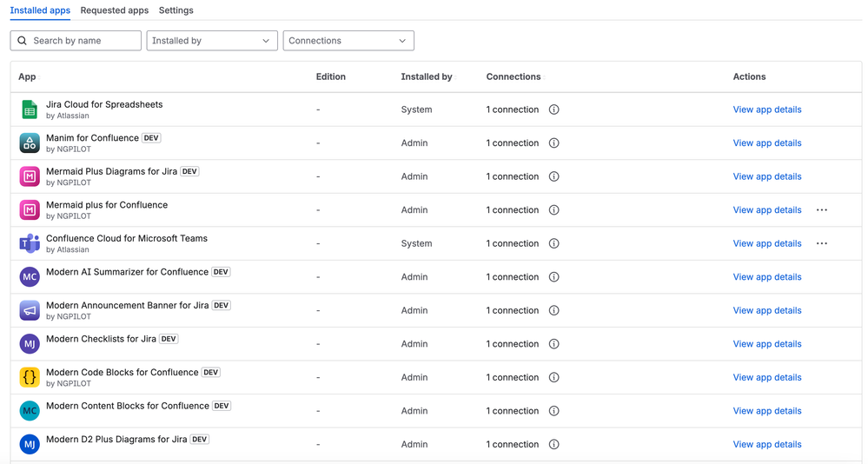Image resolution: width=868 pixels, height=464 pixels.
Task: View app details for Modern AI Summarizer
Action: (767, 277)
